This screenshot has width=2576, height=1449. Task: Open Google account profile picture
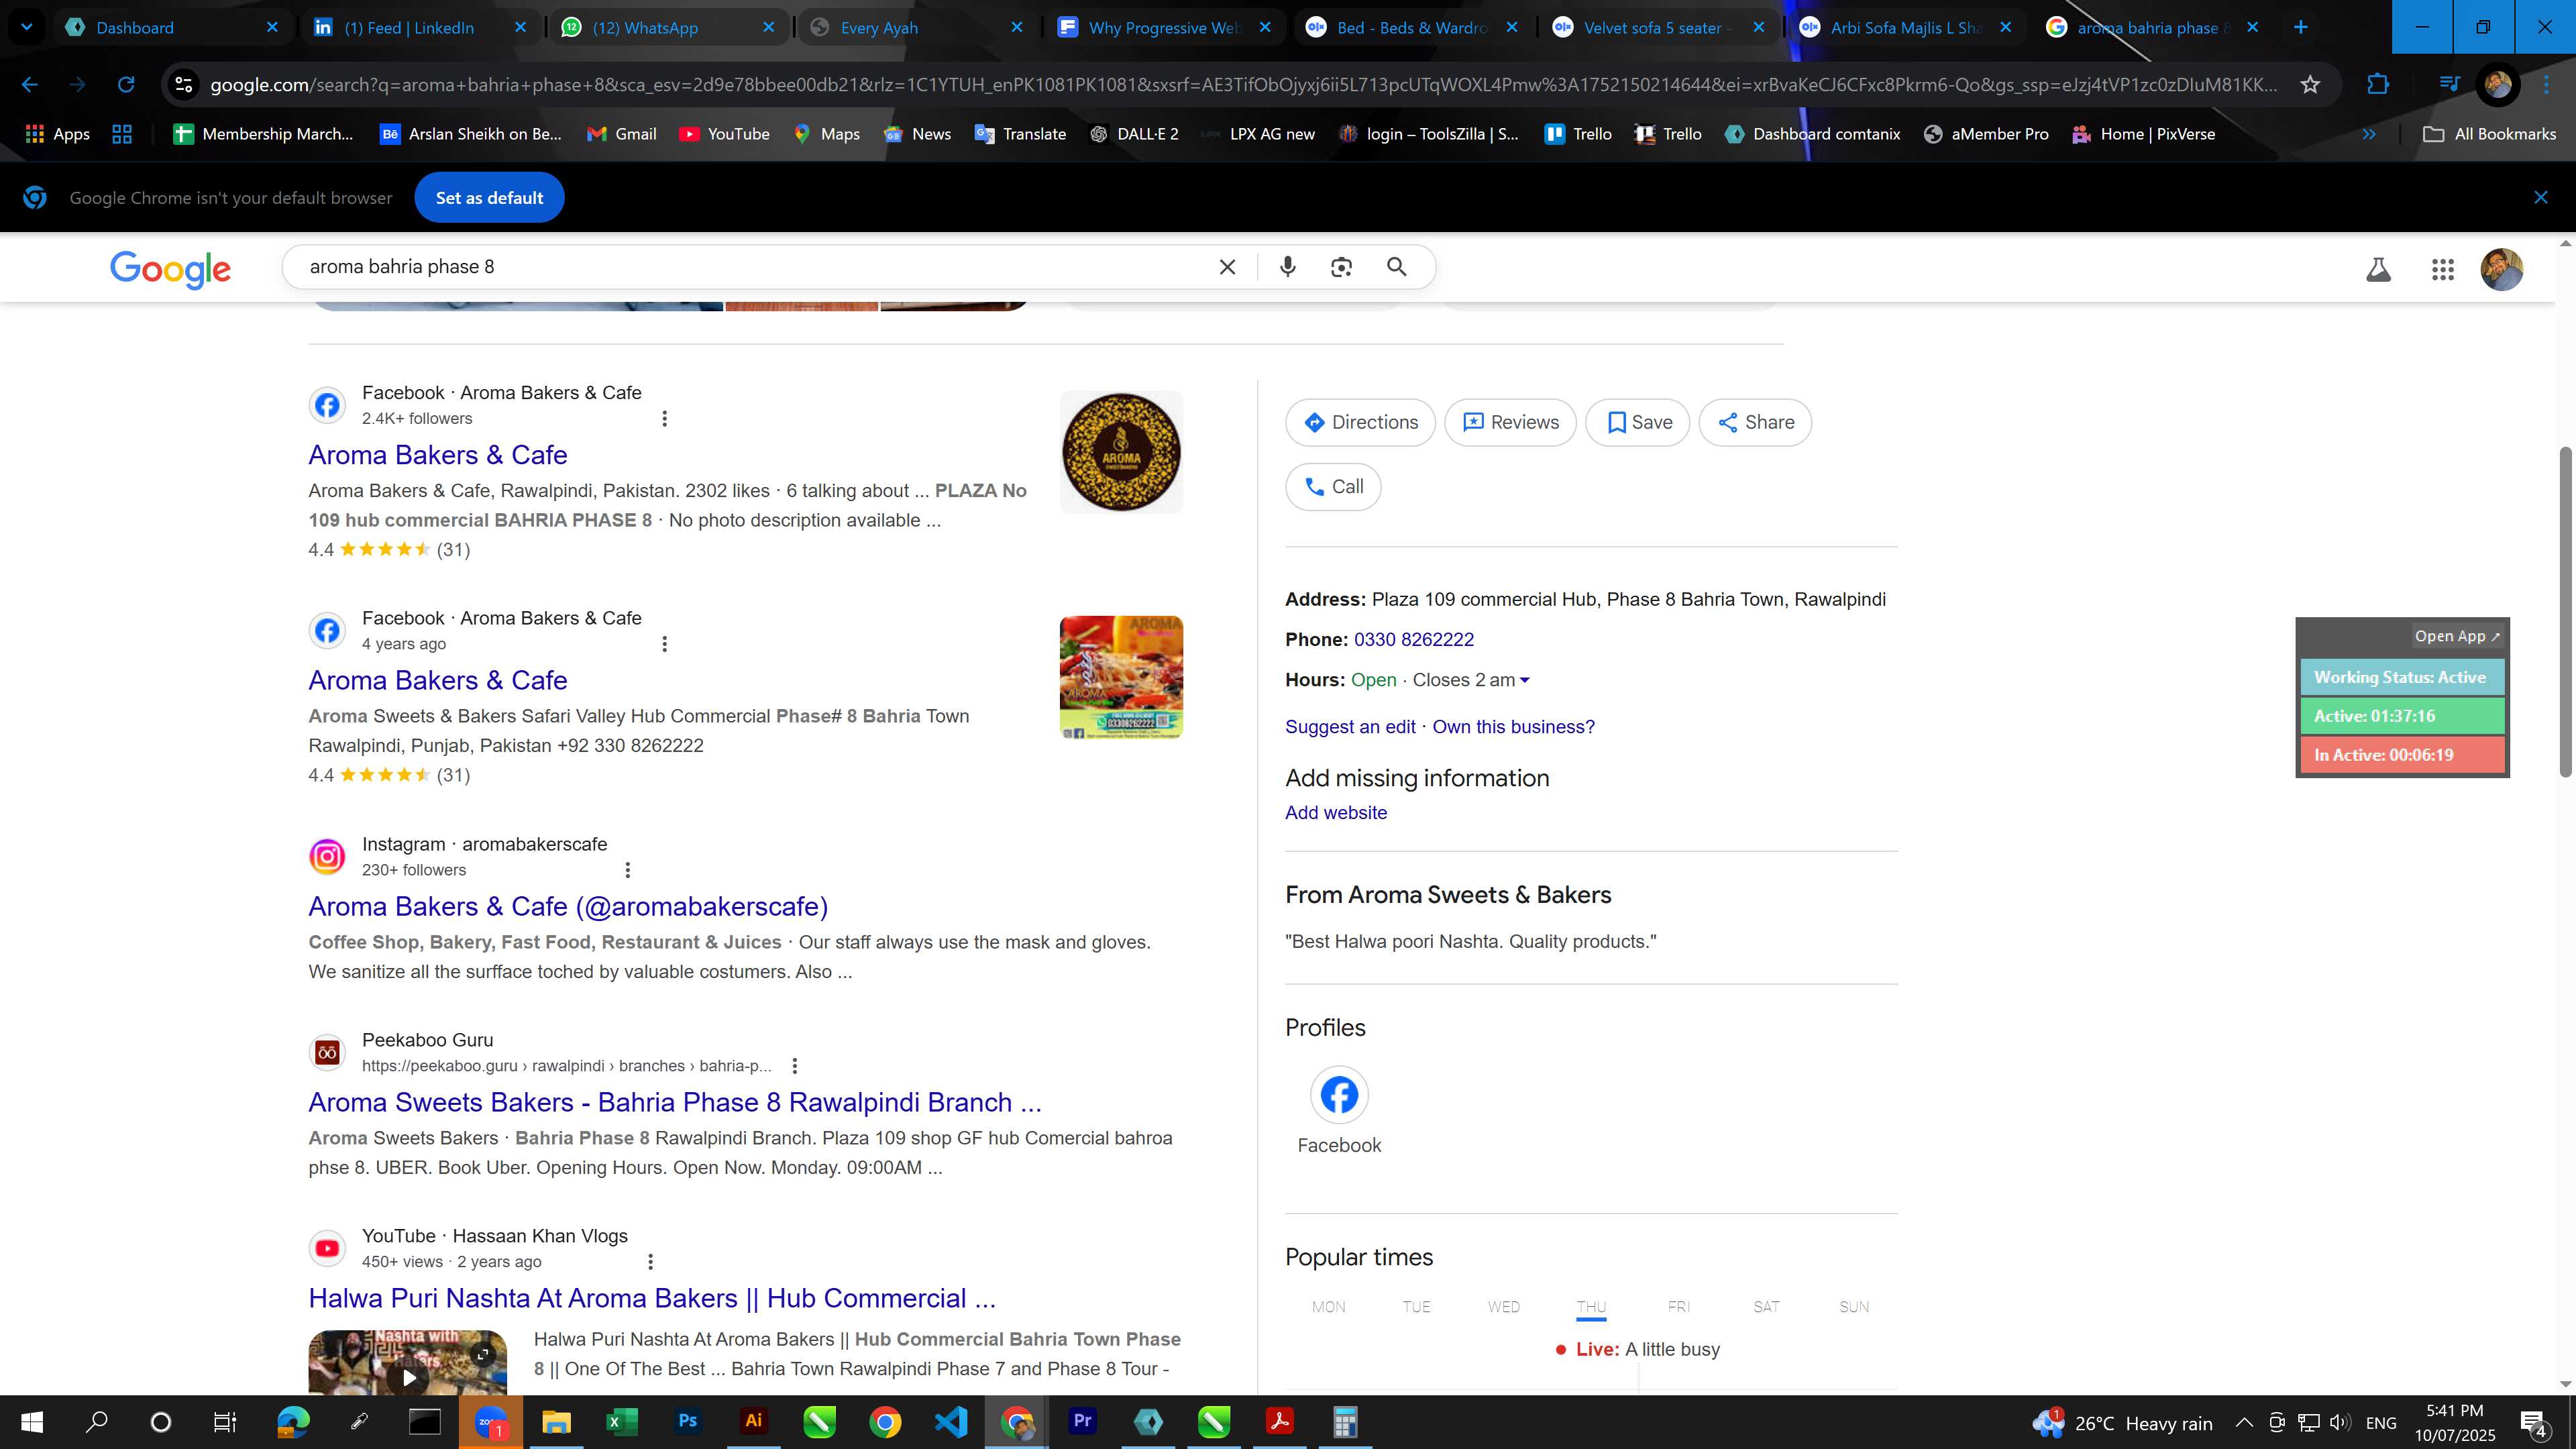point(2501,269)
